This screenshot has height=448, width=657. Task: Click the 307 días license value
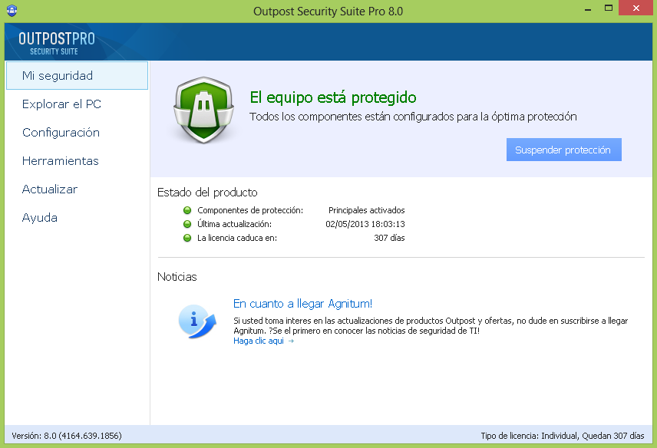389,238
